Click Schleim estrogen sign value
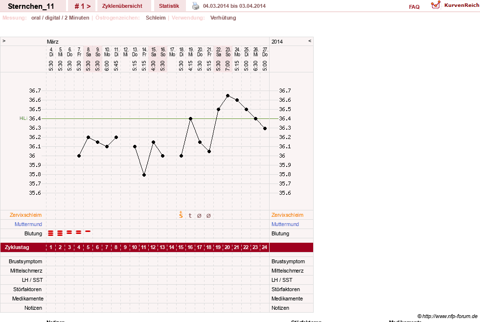480x322 pixels. [x=156, y=18]
